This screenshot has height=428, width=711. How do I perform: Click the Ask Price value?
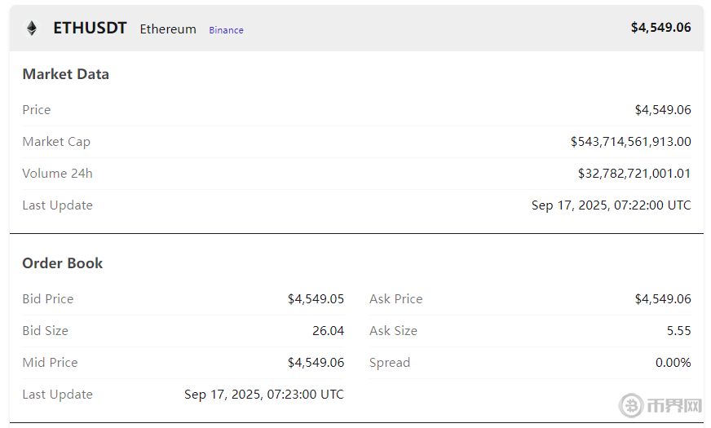[x=663, y=299]
